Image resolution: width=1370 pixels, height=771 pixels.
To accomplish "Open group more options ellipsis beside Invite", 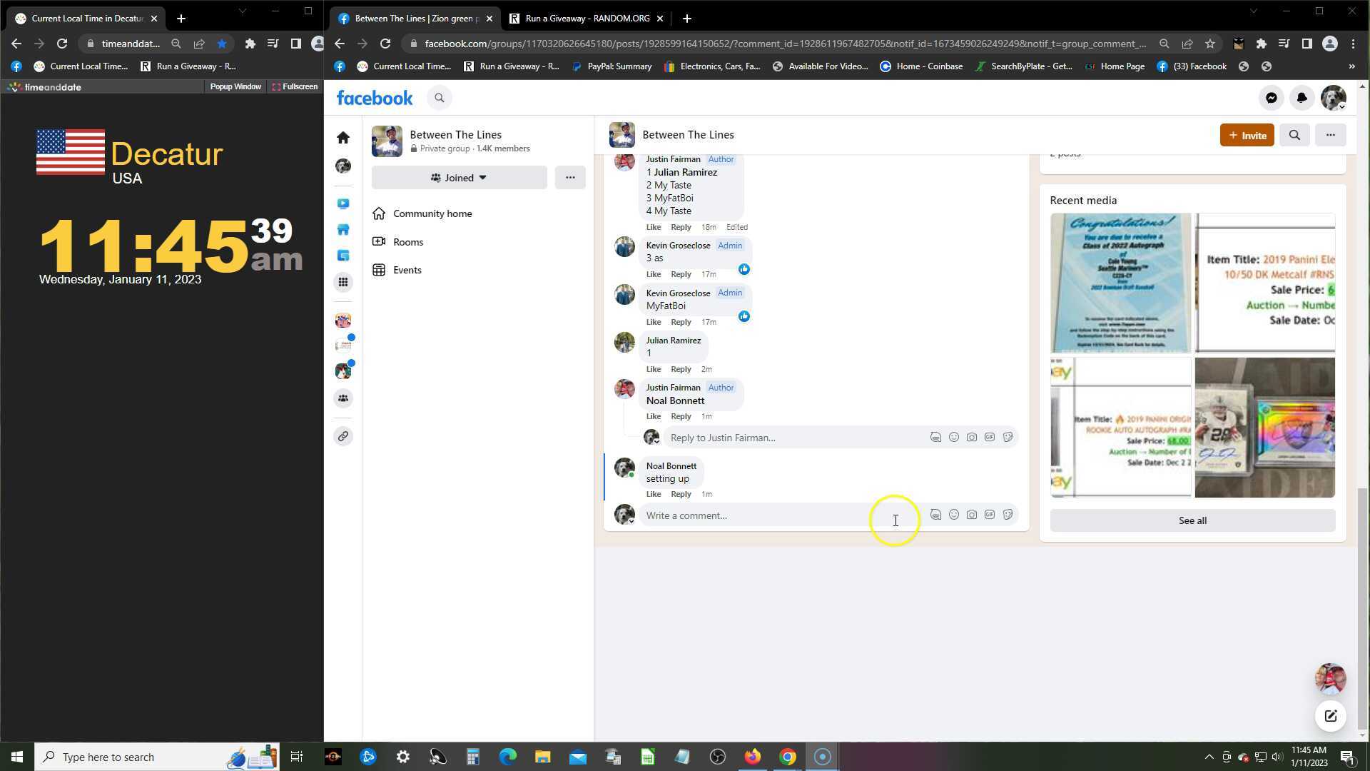I will 1330,135.
